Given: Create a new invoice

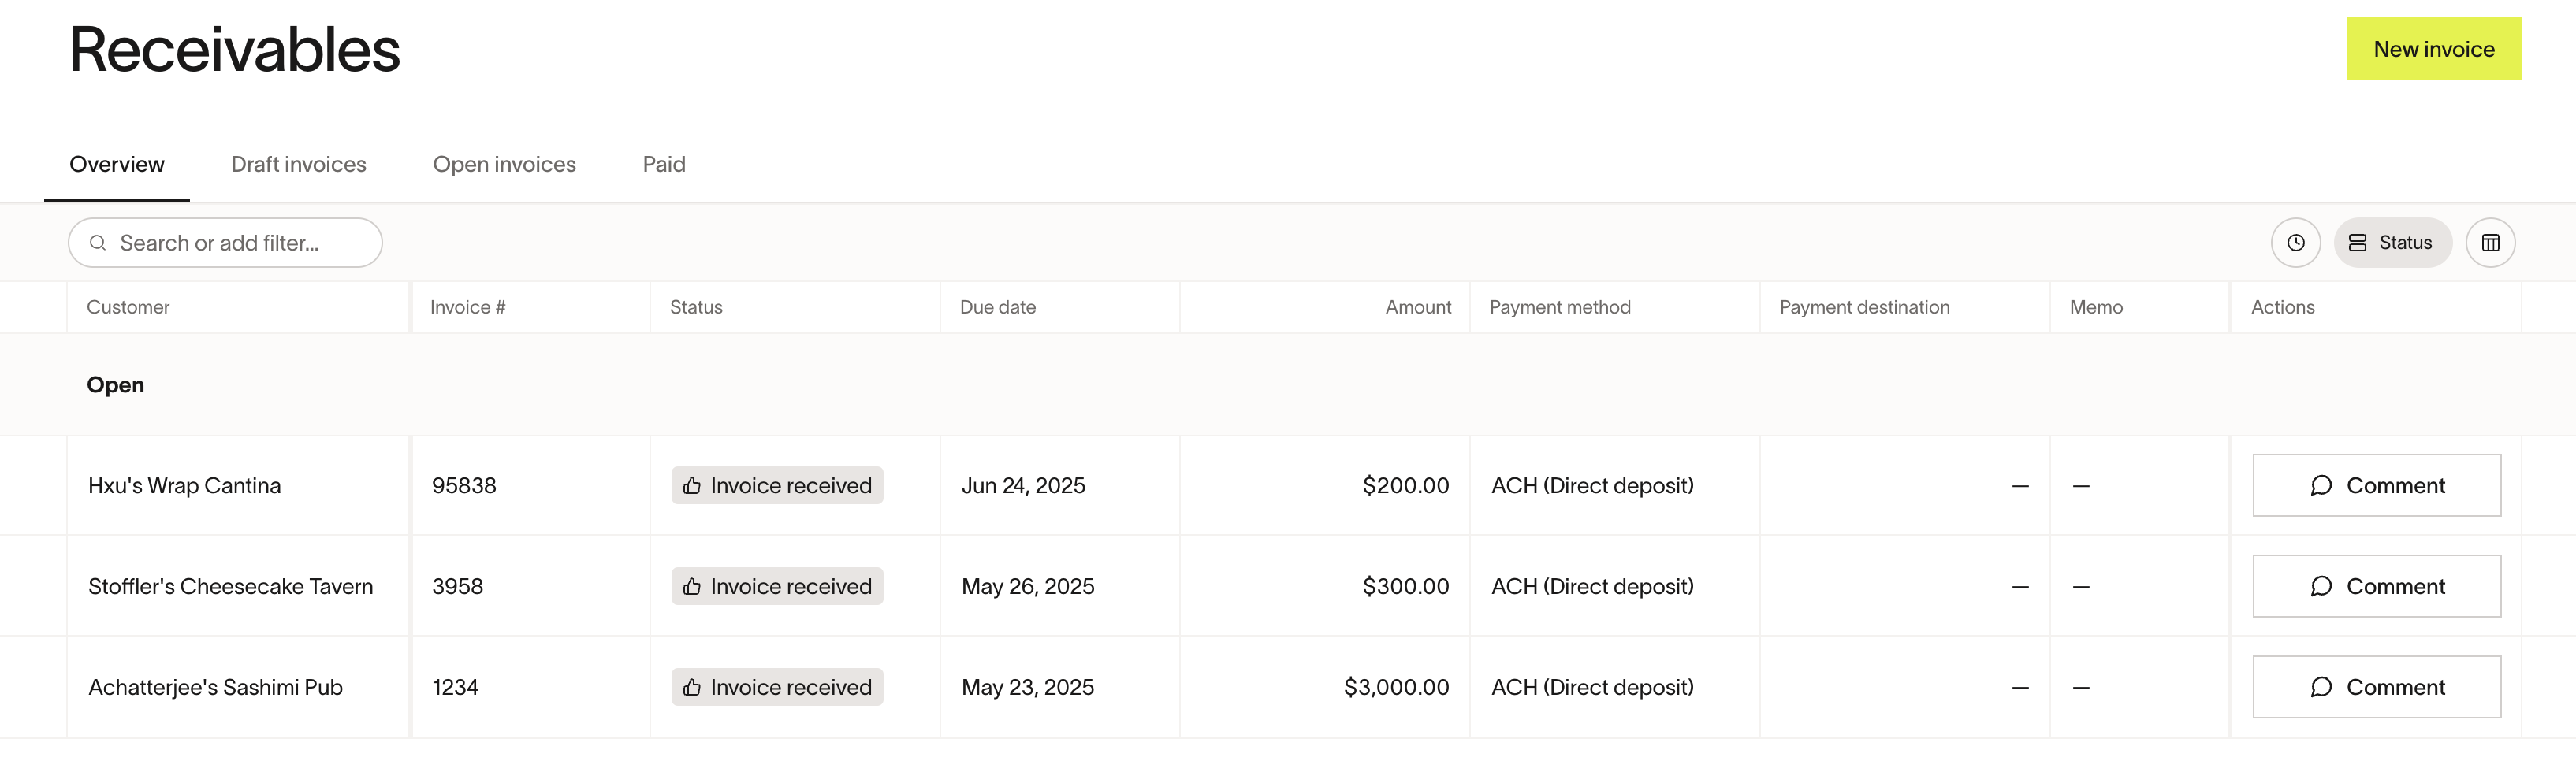Looking at the screenshot, I should pos(2433,49).
